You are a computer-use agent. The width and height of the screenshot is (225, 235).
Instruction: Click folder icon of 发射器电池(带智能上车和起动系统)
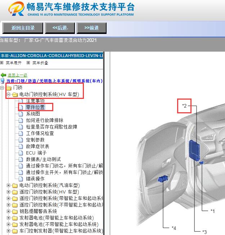pos(15,218)
